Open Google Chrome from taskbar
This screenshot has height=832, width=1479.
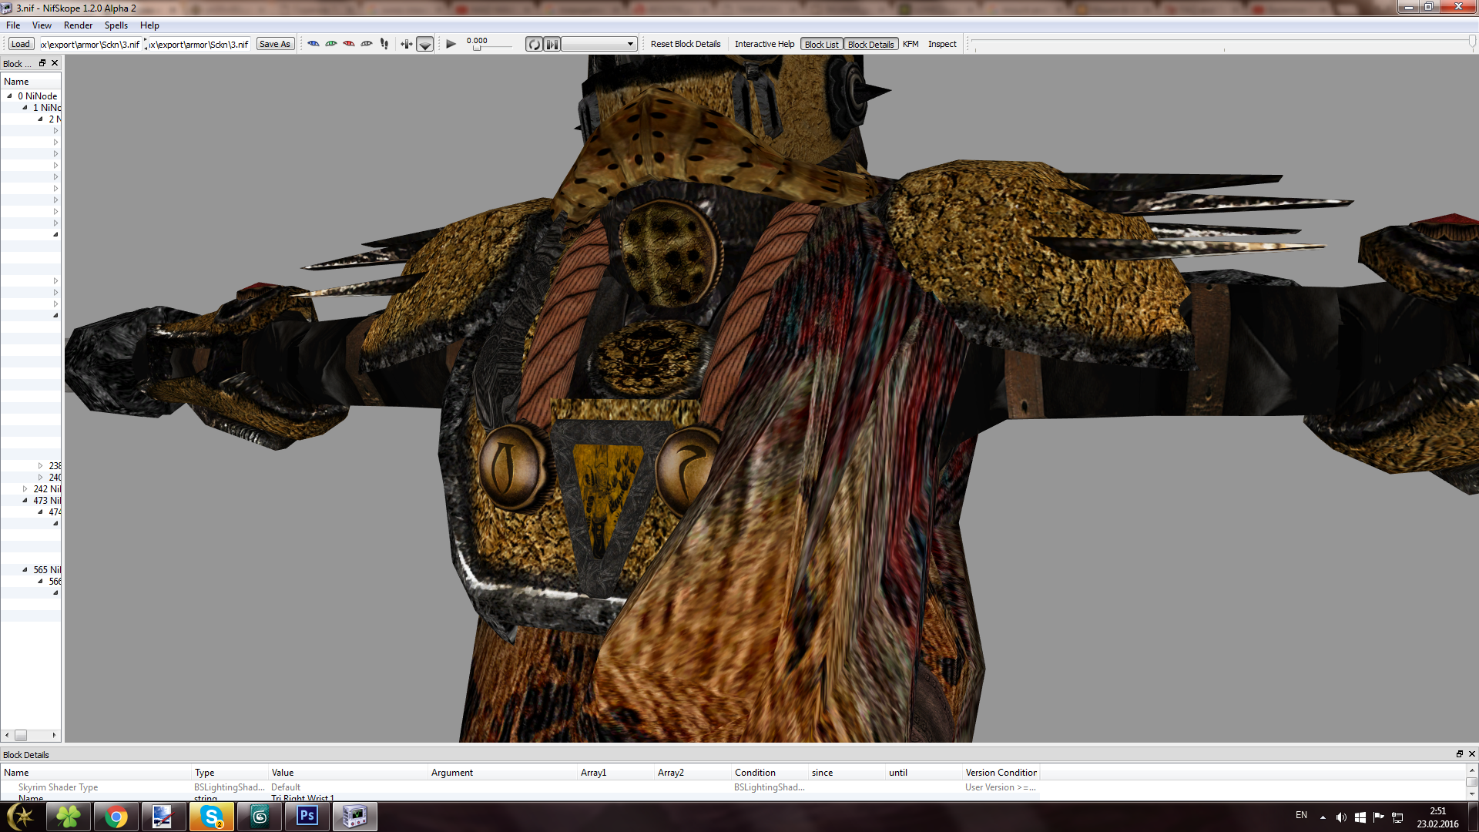116,817
